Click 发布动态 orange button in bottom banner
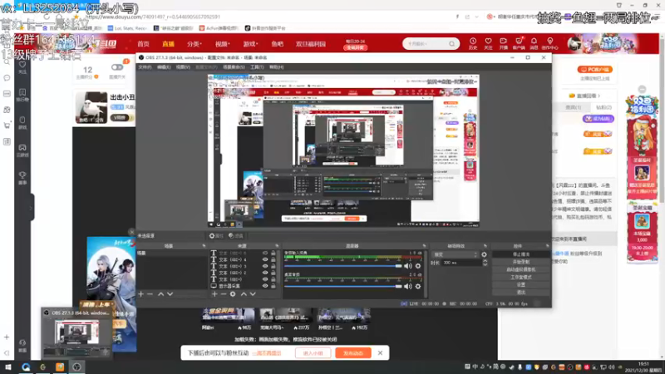665x374 pixels. tap(352, 352)
